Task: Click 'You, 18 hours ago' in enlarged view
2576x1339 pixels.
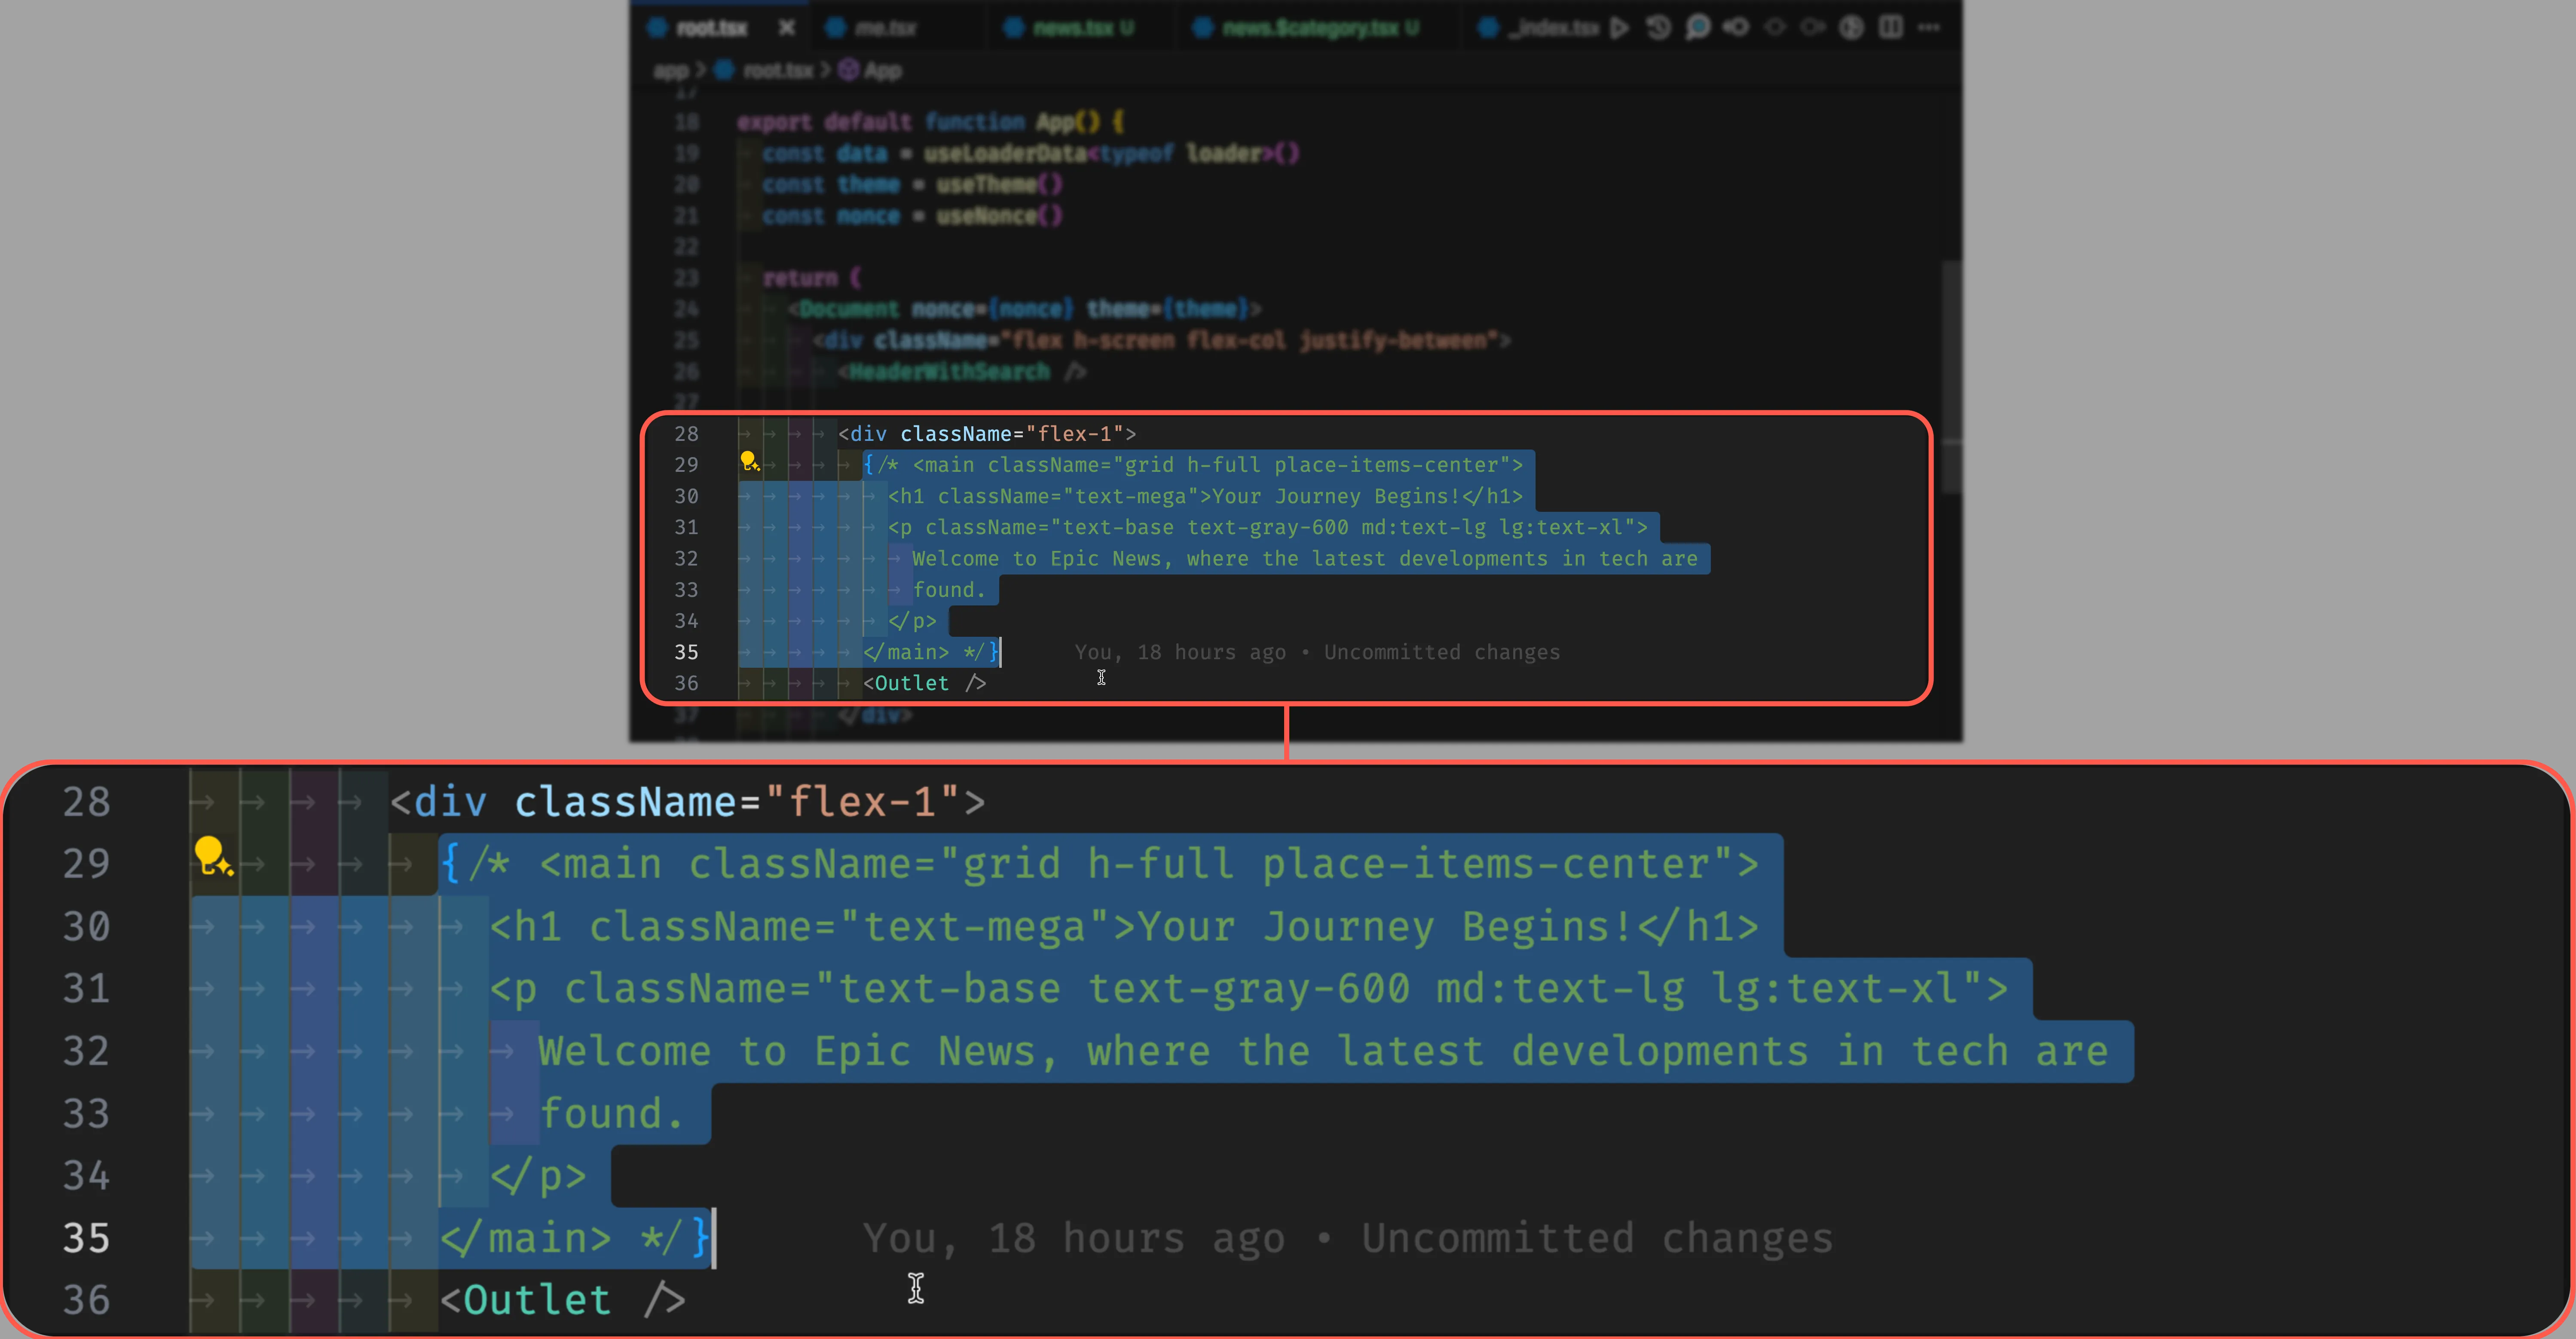Action: (x=1074, y=1238)
